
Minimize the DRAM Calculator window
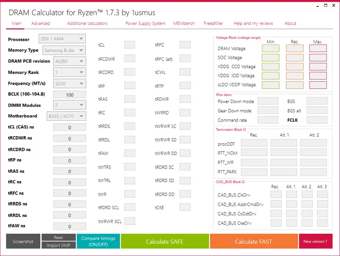tap(317, 6)
